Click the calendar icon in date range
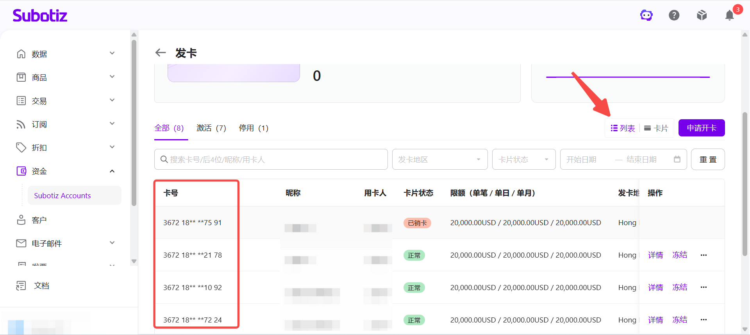Screen dimensions: 750x335 point(677,159)
